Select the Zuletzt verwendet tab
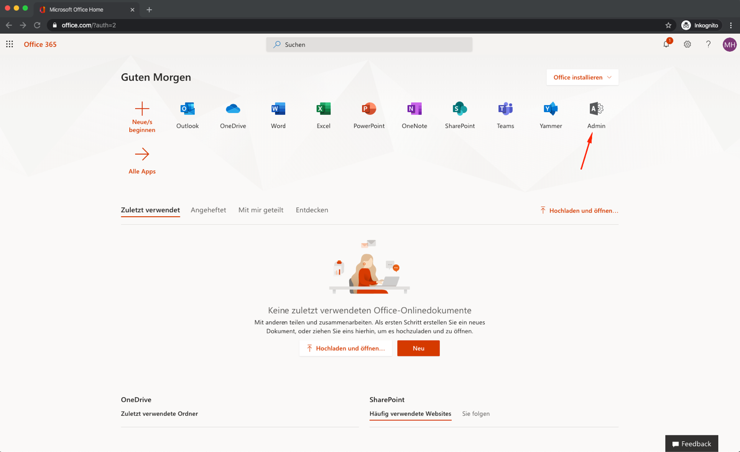This screenshot has width=740, height=452. [151, 210]
